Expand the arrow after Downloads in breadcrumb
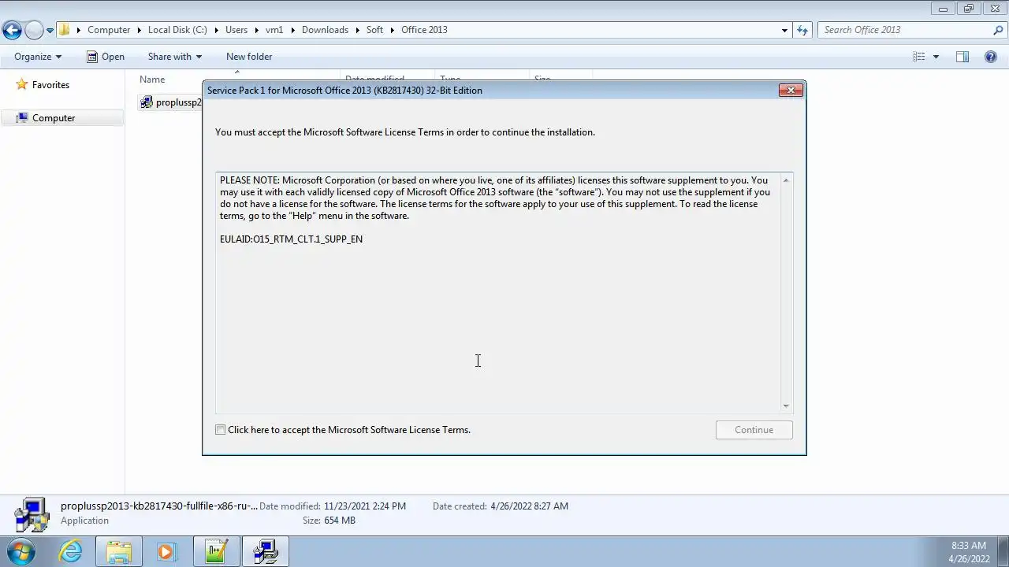The height and width of the screenshot is (567, 1009). click(x=357, y=30)
